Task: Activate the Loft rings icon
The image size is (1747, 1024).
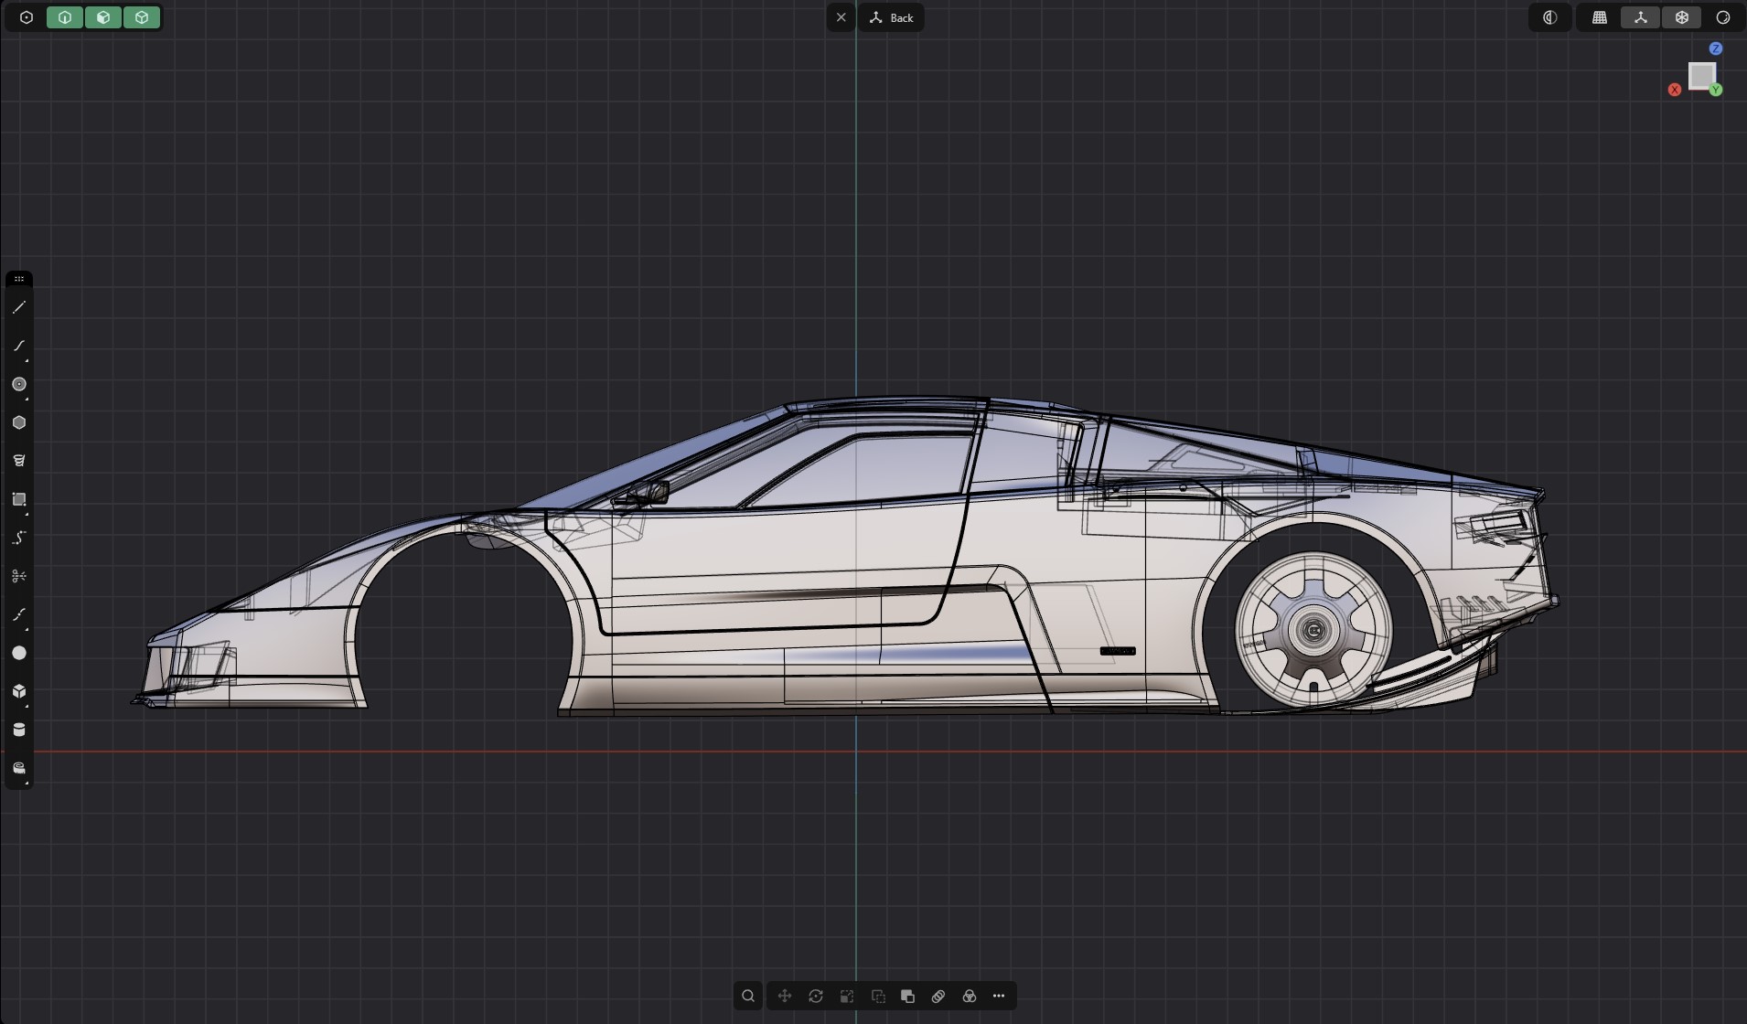Action: pos(938,997)
